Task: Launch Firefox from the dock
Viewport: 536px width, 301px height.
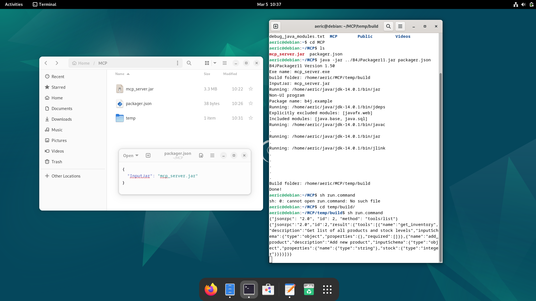Action: pyautogui.click(x=211, y=290)
